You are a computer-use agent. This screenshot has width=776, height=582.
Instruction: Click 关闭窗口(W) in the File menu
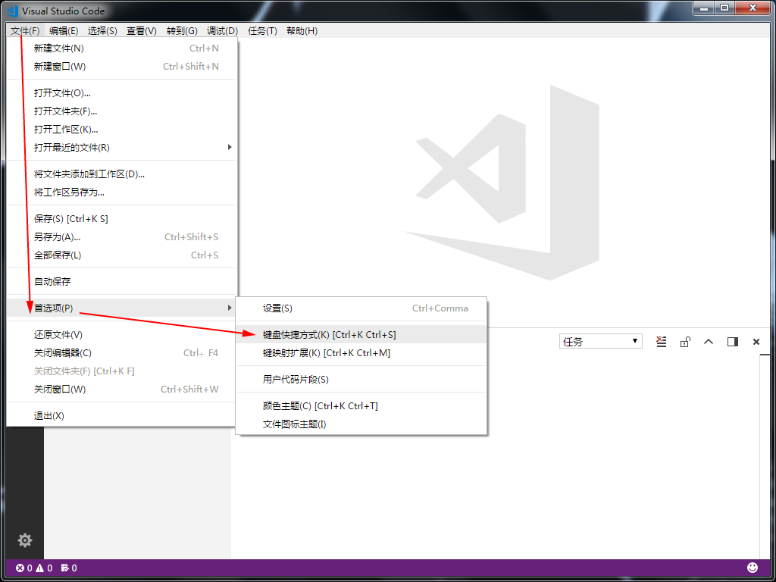point(122,389)
